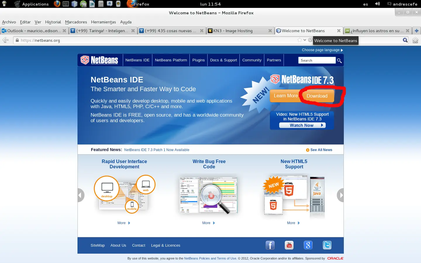Click the blue cube launcher in top panel

[x=75, y=4]
